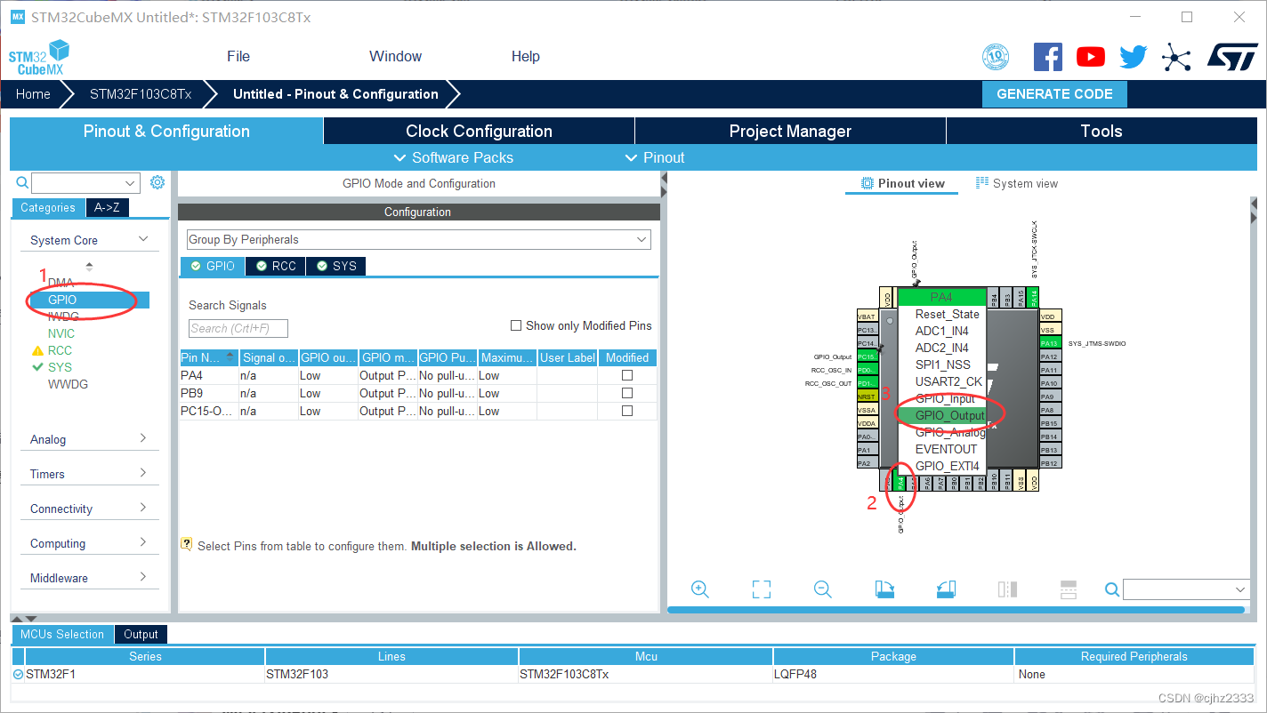This screenshot has width=1267, height=713.
Task: Select GPIO_Input in pin menu
Action: pos(941,398)
